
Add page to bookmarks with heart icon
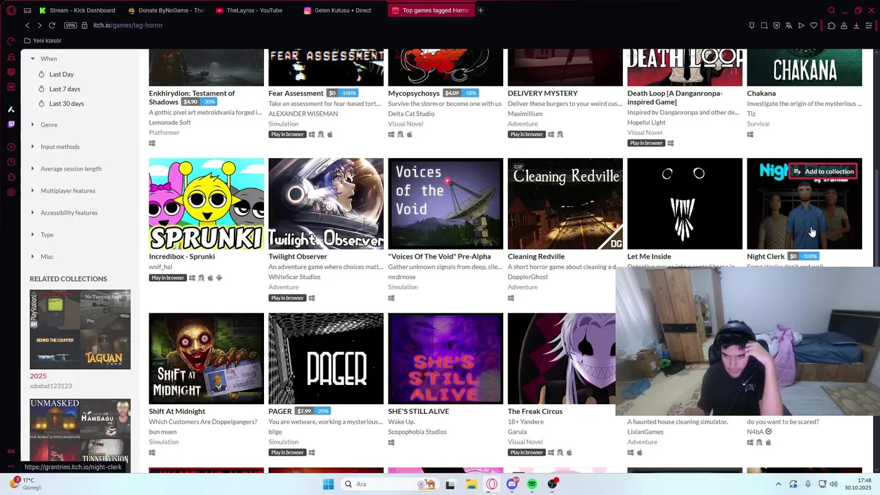813,25
